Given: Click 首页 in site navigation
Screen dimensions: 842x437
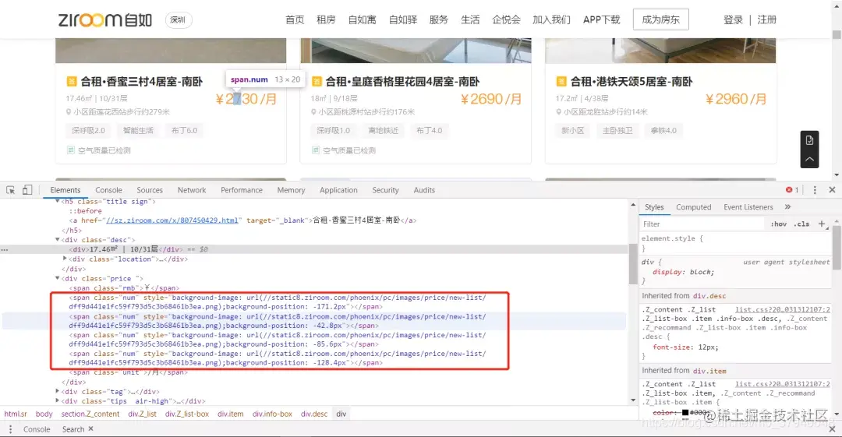Looking at the screenshot, I should pos(295,20).
